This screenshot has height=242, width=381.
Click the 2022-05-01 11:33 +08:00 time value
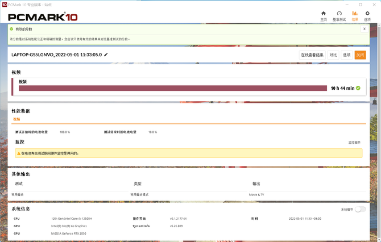305,219
